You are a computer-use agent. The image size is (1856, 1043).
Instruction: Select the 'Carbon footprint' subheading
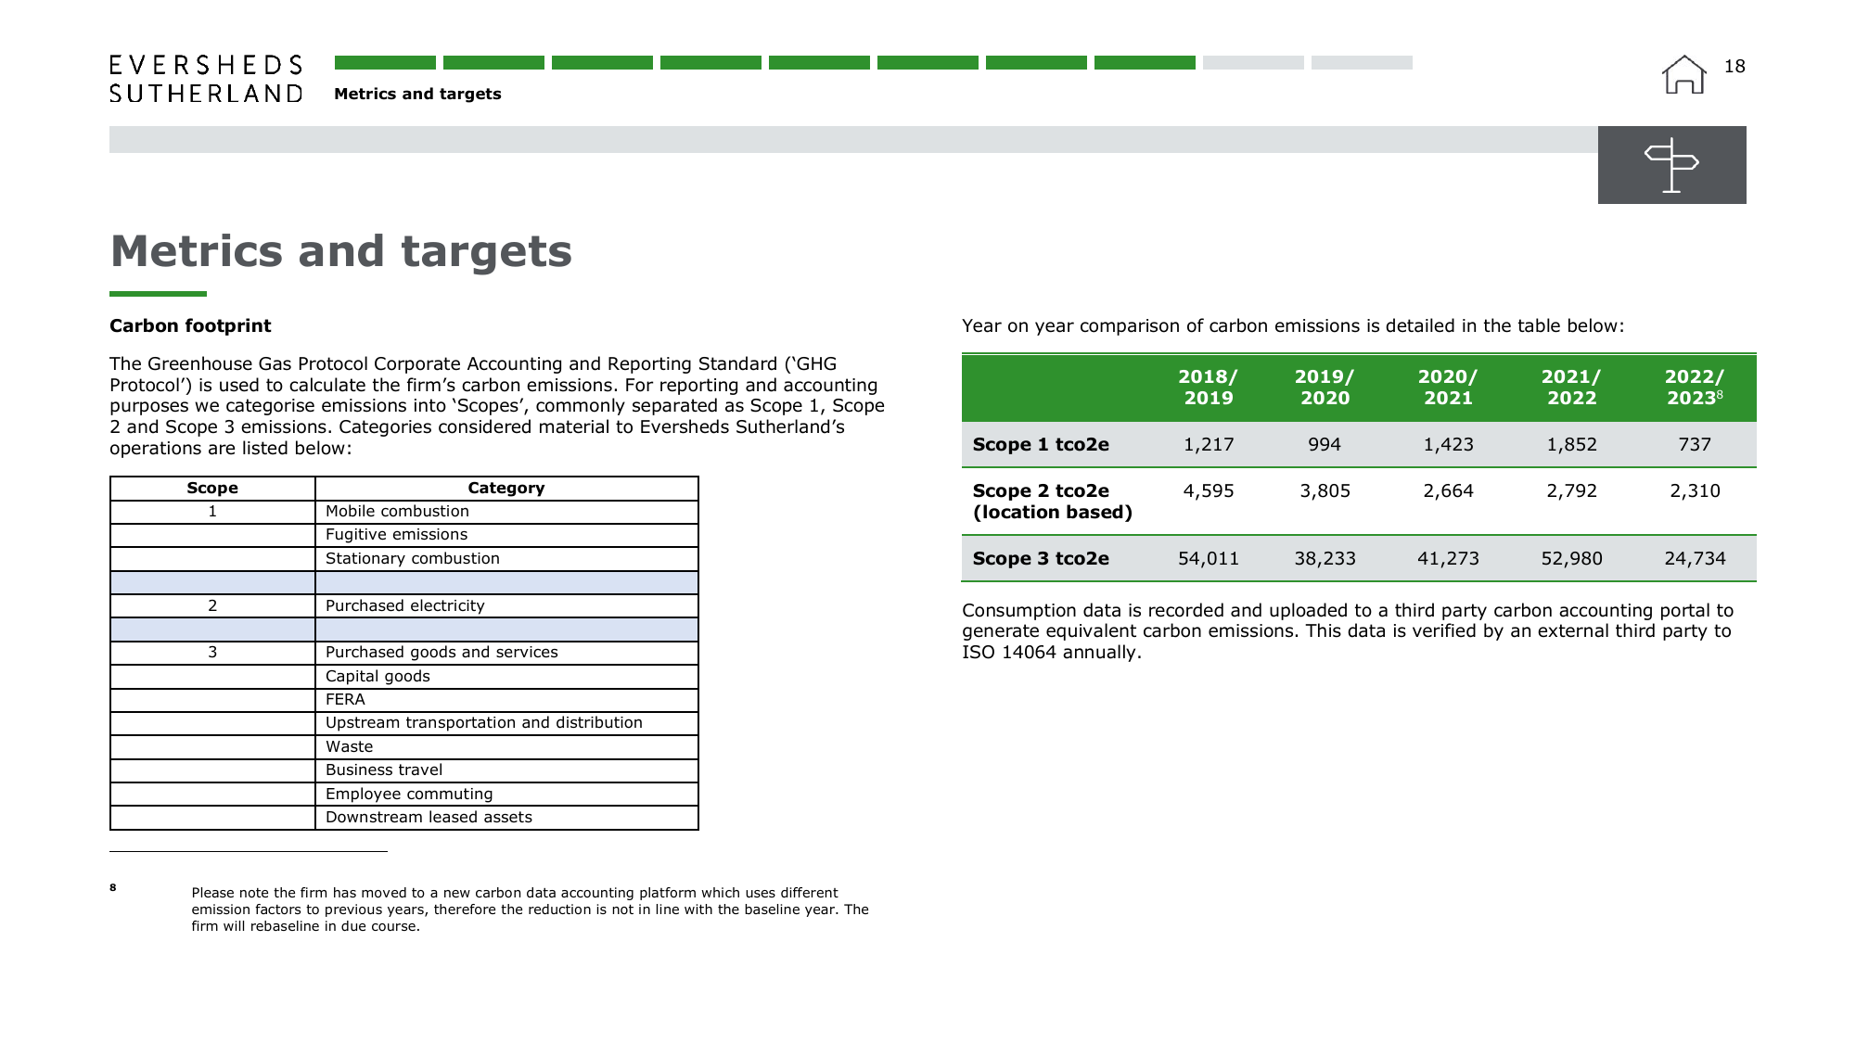190,325
